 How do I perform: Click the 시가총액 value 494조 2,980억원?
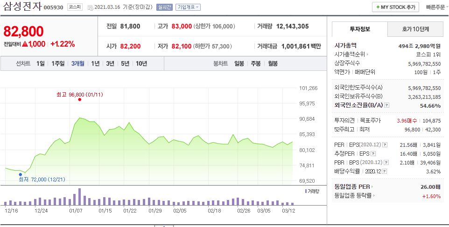(419, 46)
